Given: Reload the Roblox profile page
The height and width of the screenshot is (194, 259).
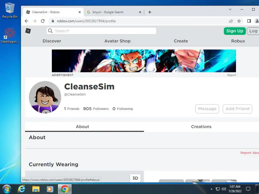Looking at the screenshot, I should click(x=43, y=21).
